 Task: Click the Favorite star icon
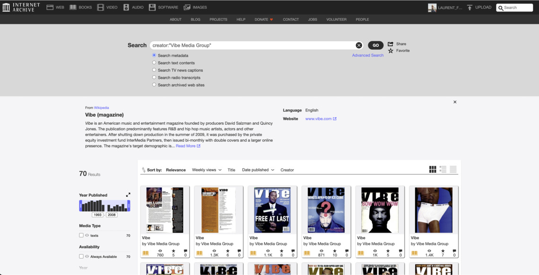click(x=391, y=51)
